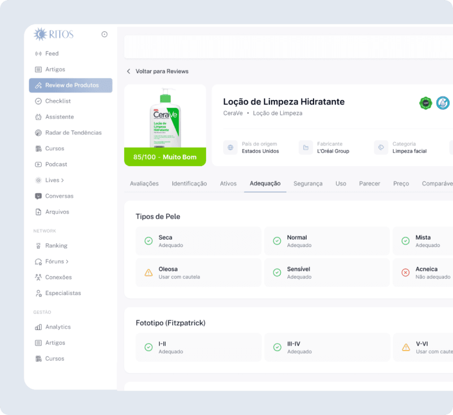Click the Cursos books icon above Podcast
This screenshot has width=453, height=415.
click(38, 149)
